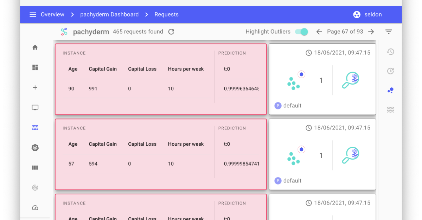Go to pachyderm Dashboard breadcrumb
The image size is (422, 220).
pyautogui.click(x=109, y=14)
